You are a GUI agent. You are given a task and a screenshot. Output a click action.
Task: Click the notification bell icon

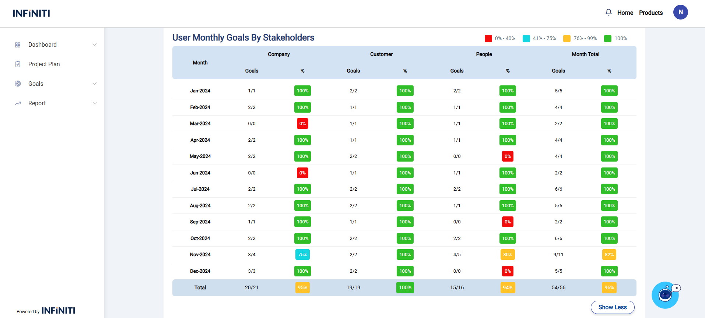608,13
